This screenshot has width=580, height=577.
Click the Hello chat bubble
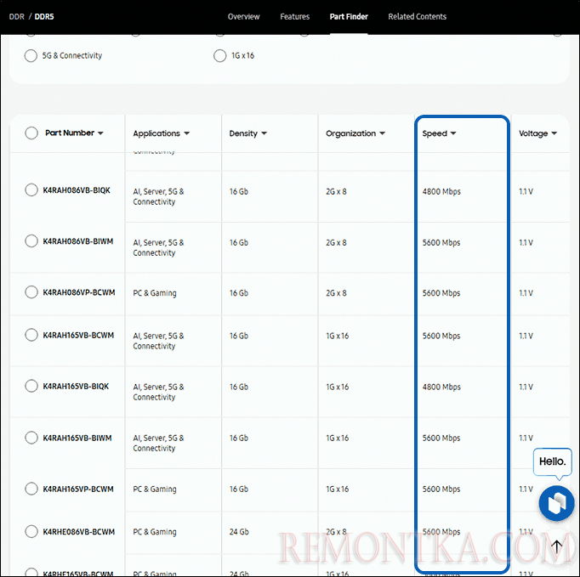tap(552, 461)
